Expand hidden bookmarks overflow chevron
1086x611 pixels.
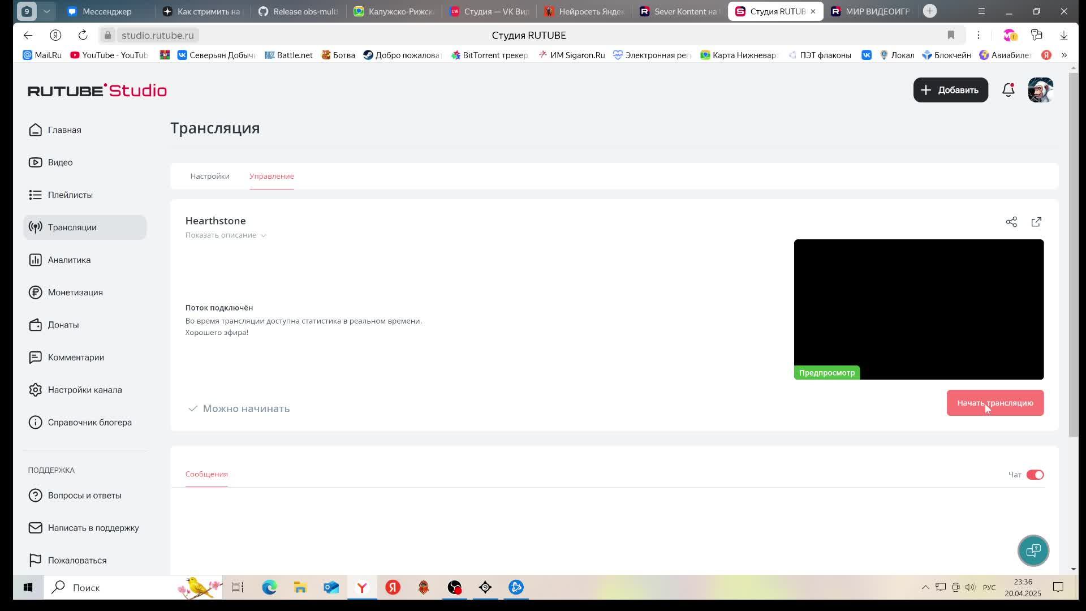[x=1064, y=55]
